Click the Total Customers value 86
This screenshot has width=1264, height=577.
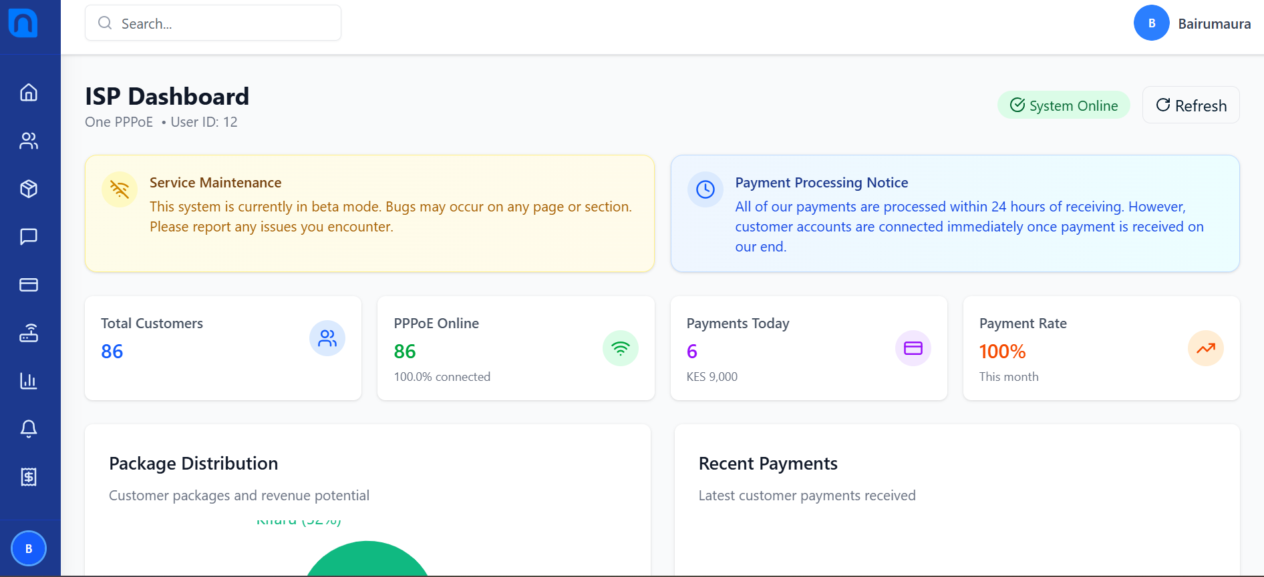pos(112,352)
